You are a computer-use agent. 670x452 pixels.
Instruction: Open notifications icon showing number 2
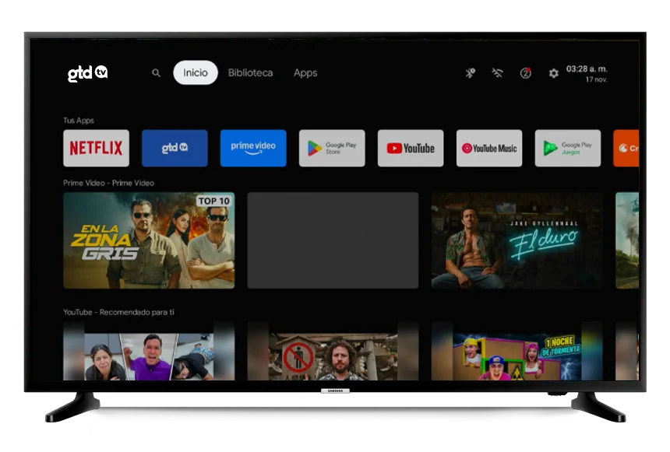[x=526, y=73]
